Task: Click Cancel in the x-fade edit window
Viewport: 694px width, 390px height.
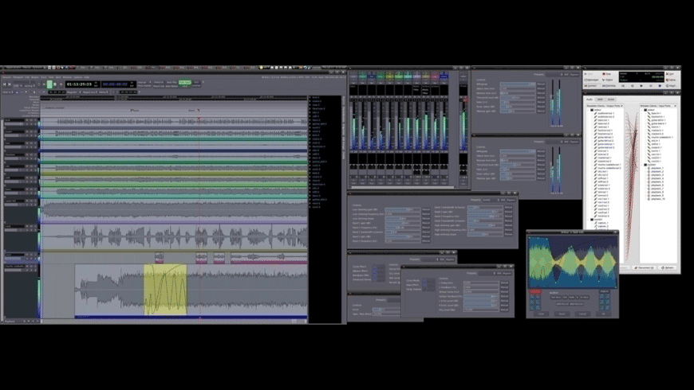Action: click(x=582, y=314)
